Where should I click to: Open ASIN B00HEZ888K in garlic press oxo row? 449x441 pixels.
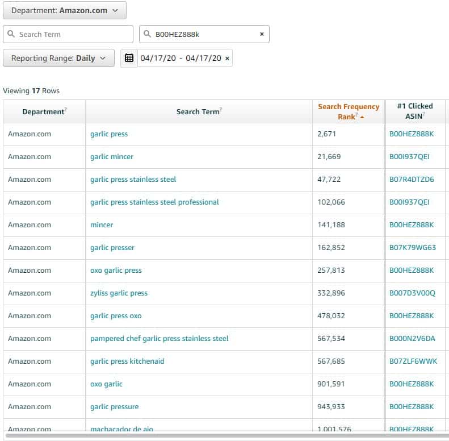[412, 316]
